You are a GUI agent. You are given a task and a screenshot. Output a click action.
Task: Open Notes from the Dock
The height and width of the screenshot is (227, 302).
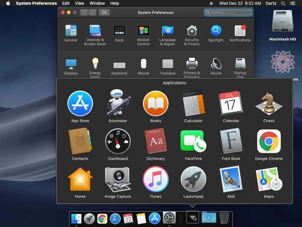coord(141,218)
